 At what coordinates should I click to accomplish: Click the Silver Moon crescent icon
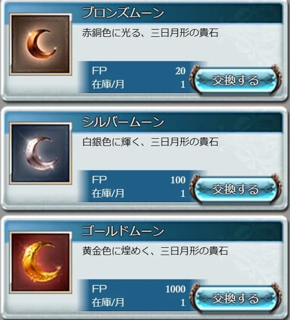[x=41, y=153]
